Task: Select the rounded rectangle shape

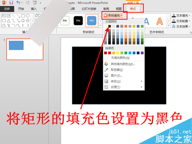Action: coord(4,21)
